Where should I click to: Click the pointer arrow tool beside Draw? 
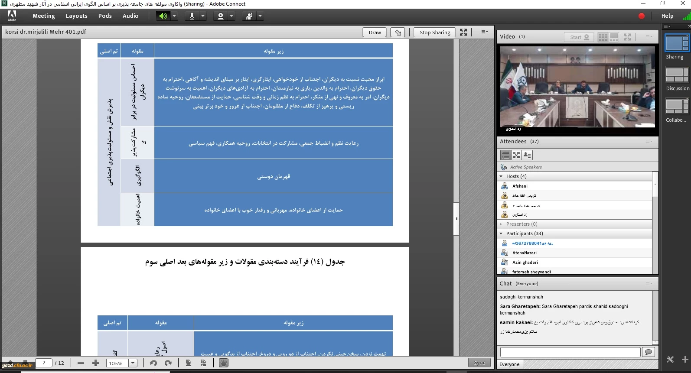point(398,32)
